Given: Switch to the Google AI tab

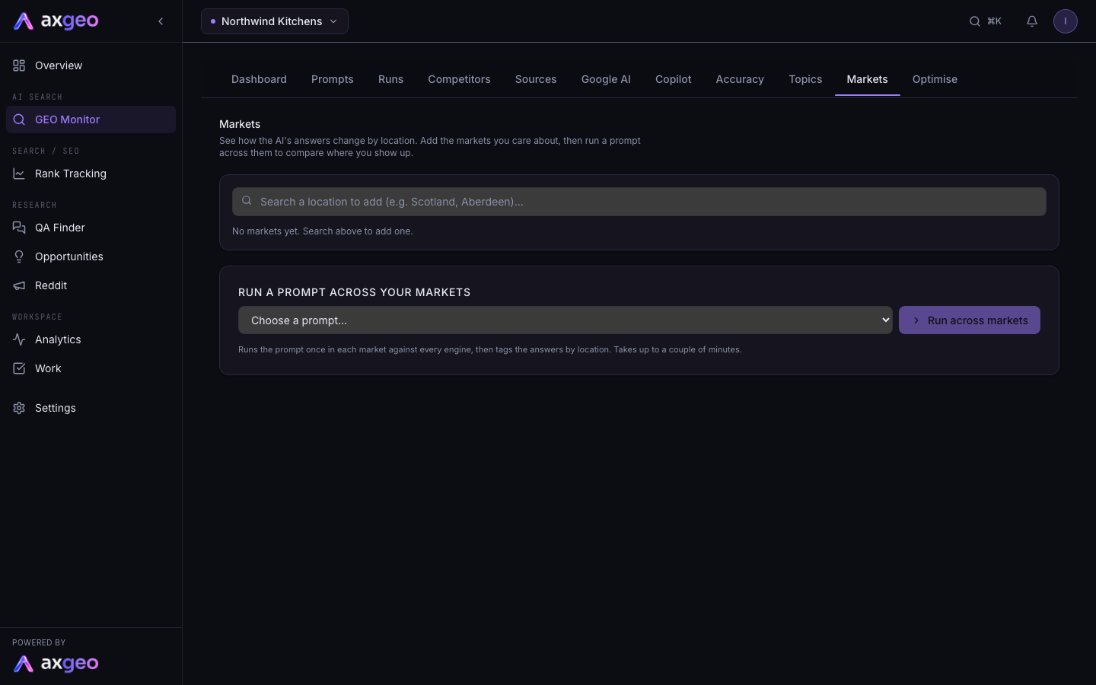Looking at the screenshot, I should pos(606,79).
